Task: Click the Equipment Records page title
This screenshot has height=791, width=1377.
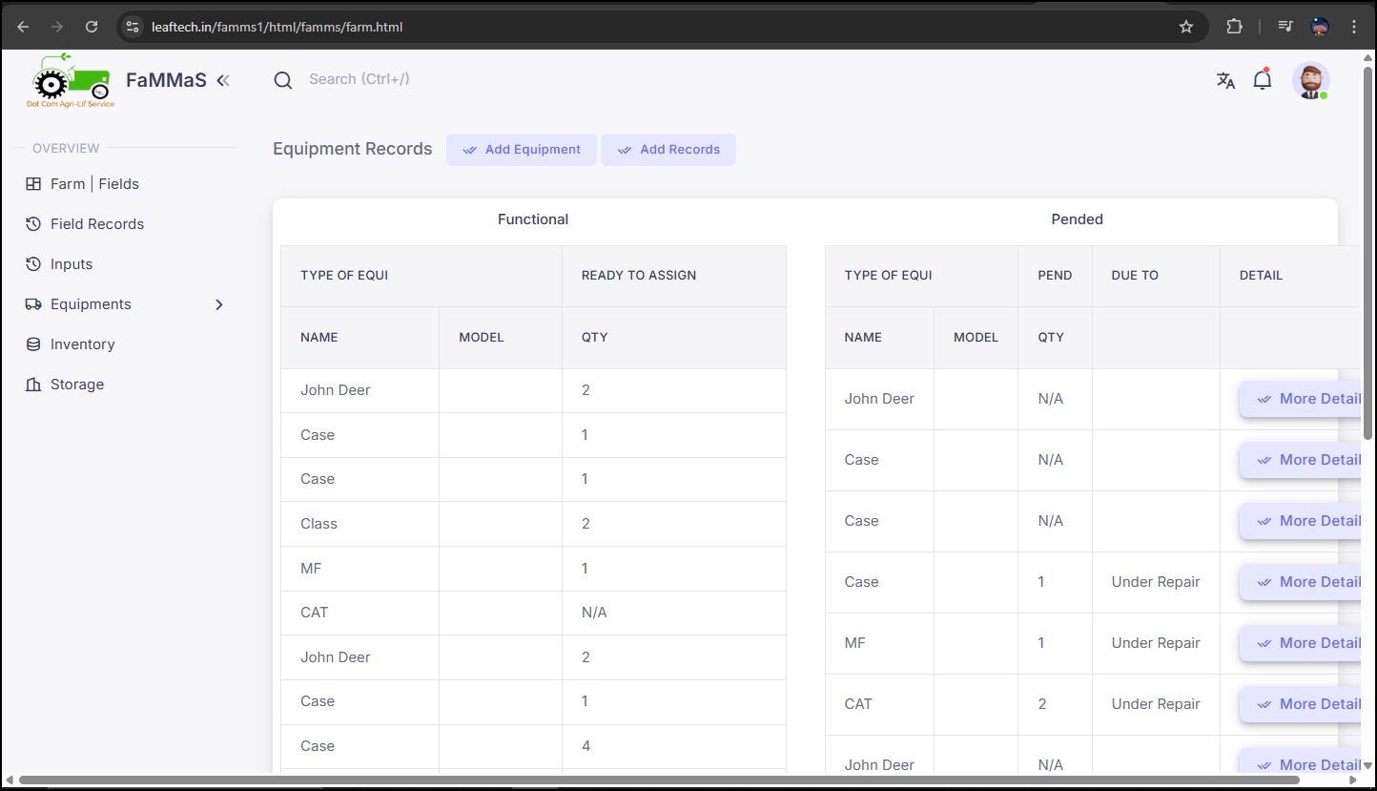Action: point(353,149)
